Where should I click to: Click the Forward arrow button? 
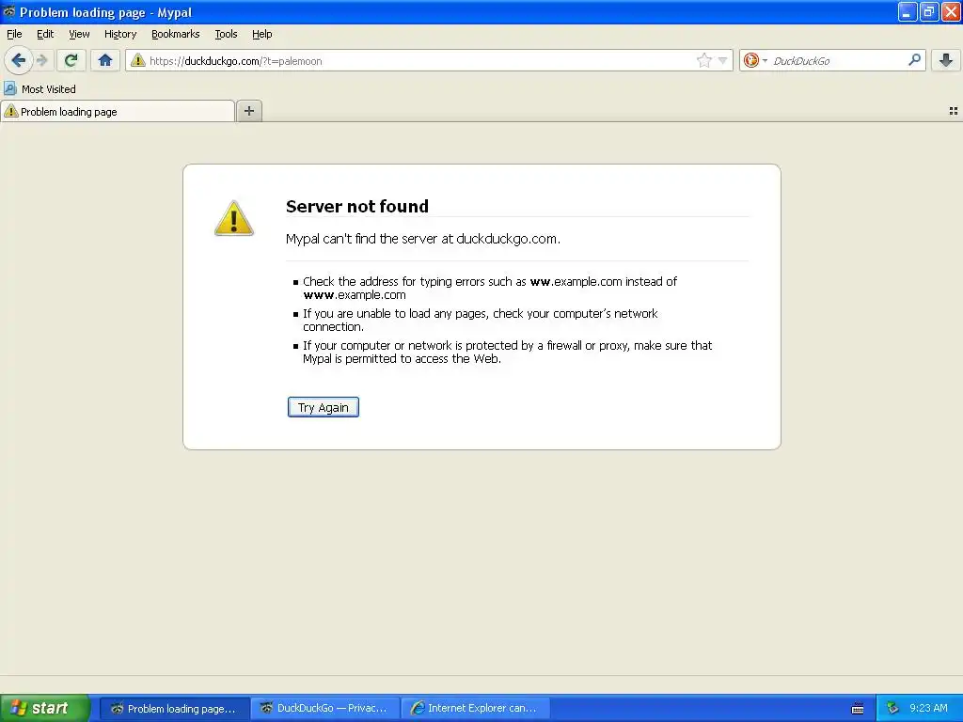(42, 60)
